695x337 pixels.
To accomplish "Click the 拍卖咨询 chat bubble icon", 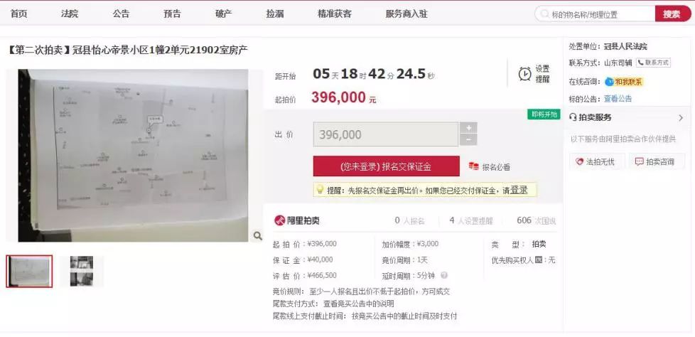I will 639,162.
